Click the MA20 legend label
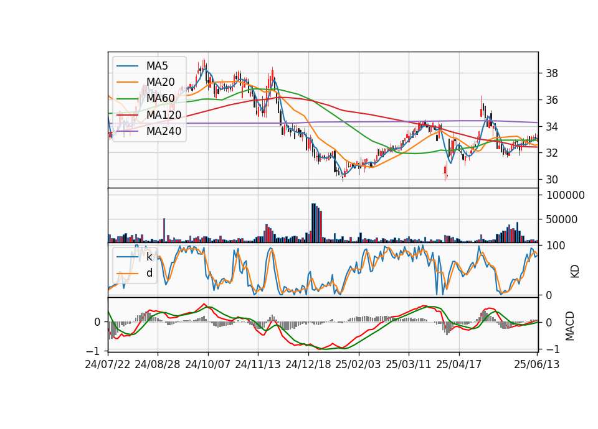The height and width of the screenshot is (429, 598). coord(160,82)
